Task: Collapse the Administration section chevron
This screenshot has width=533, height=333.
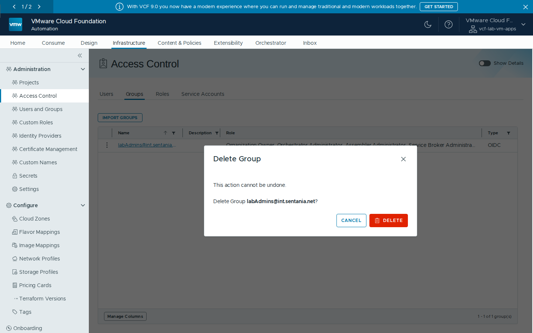Action: 83,69
